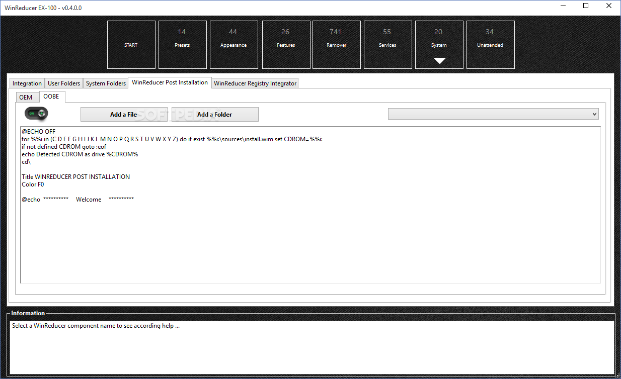Viewport: 621px width, 379px height.
Task: Click the Add a File button
Action: tap(124, 114)
